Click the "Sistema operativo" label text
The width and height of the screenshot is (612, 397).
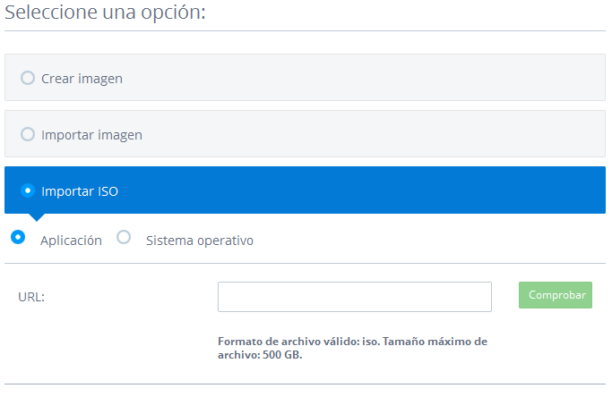199,241
